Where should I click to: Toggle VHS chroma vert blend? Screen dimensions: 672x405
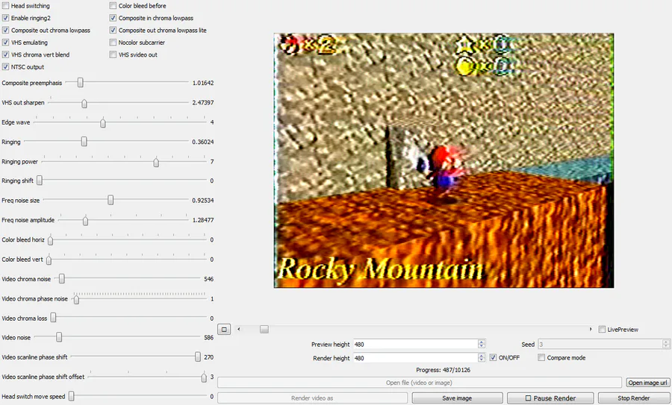pos(5,54)
